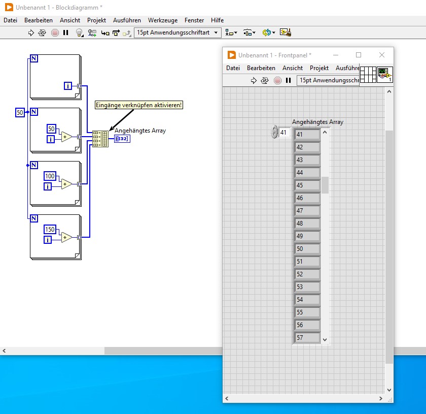The height and width of the screenshot is (414, 426).
Task: Click the Clean Up Diagram broom icon
Action: click(285, 33)
